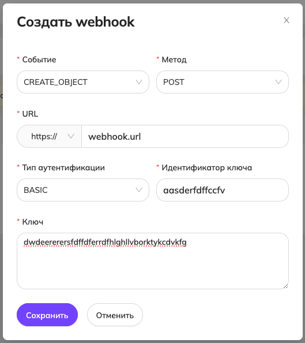Click the URL field containing webhook.url
Viewport: 305px width, 343px height.
point(185,136)
